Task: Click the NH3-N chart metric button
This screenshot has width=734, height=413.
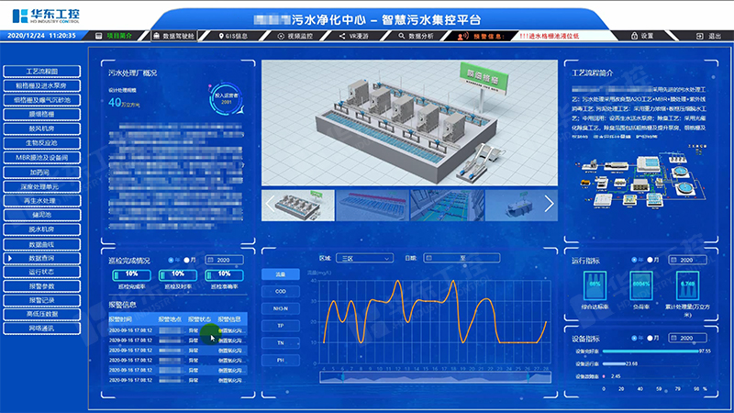Action: [x=281, y=307]
